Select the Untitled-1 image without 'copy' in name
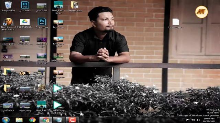220x123 pixels. pyautogui.click(x=8, y=58)
